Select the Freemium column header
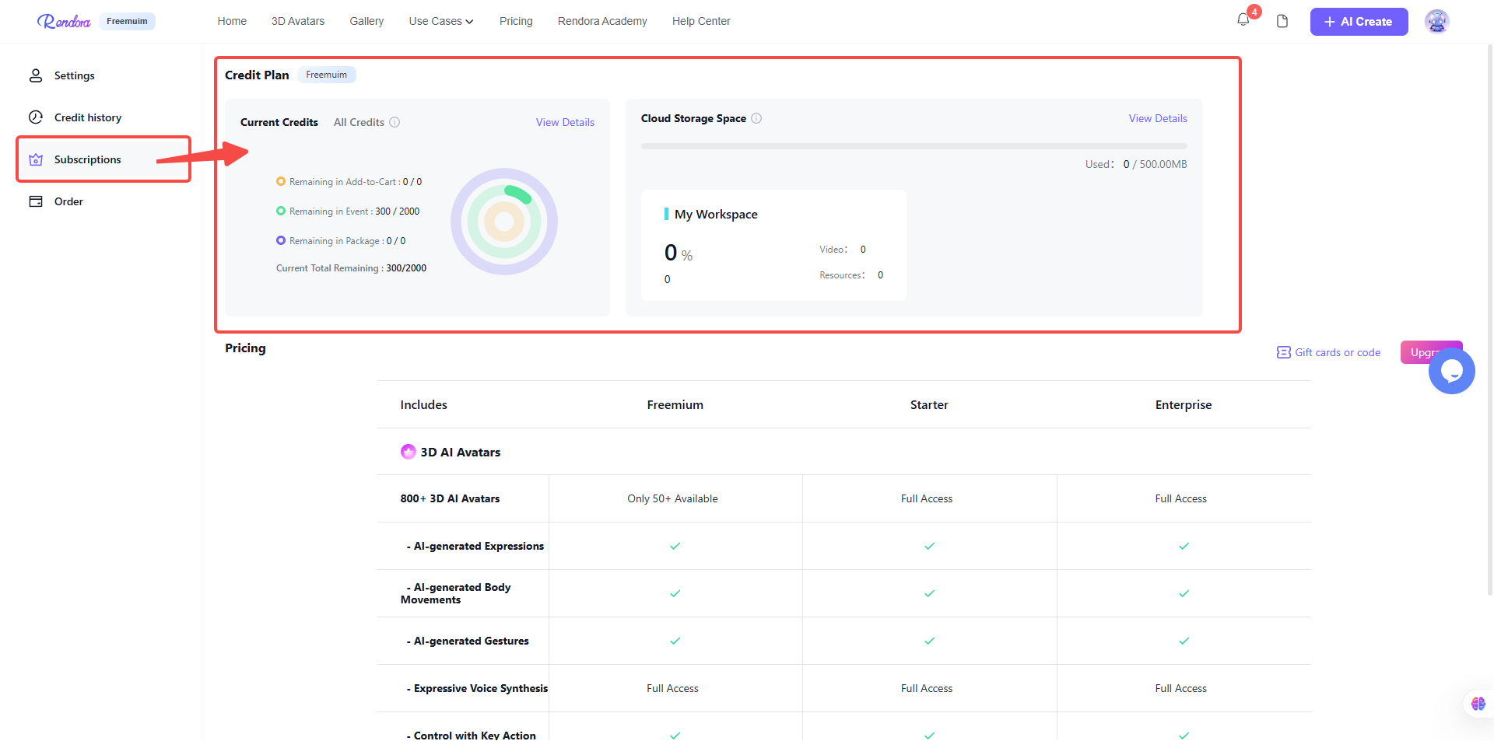 click(x=675, y=404)
